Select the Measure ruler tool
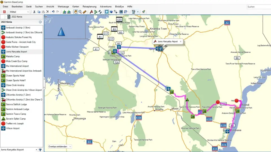This screenshot has width=271, height=152. (84, 12)
